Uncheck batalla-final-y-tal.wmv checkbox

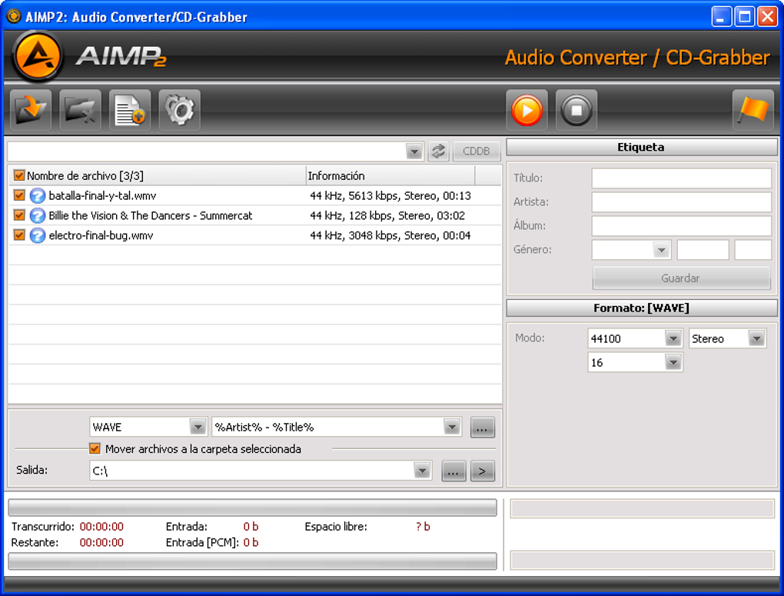coord(19,195)
